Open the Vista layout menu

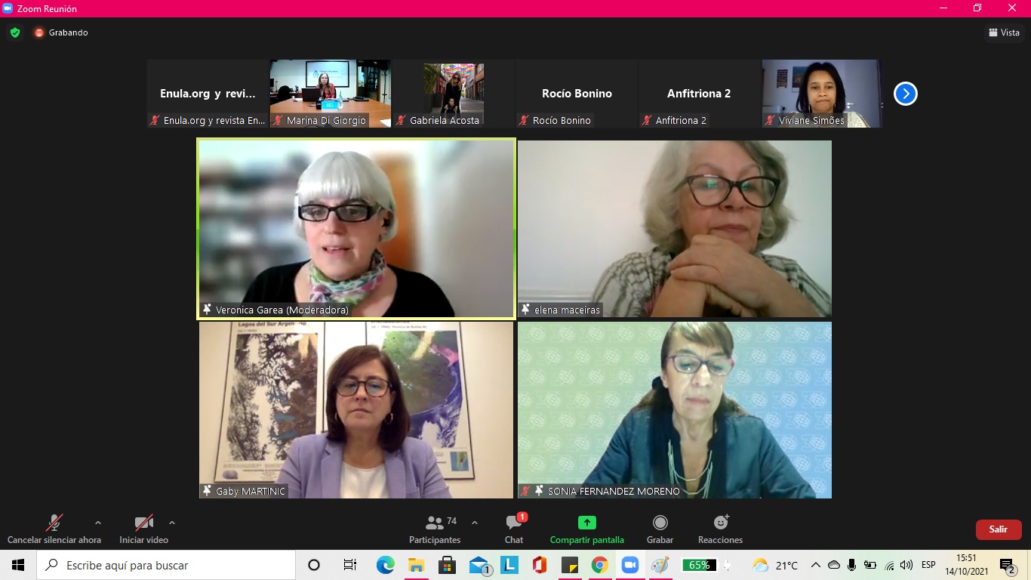pos(1004,32)
